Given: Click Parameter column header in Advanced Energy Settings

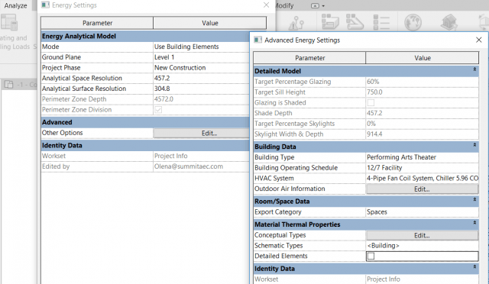Looking at the screenshot, I should 309,58.
